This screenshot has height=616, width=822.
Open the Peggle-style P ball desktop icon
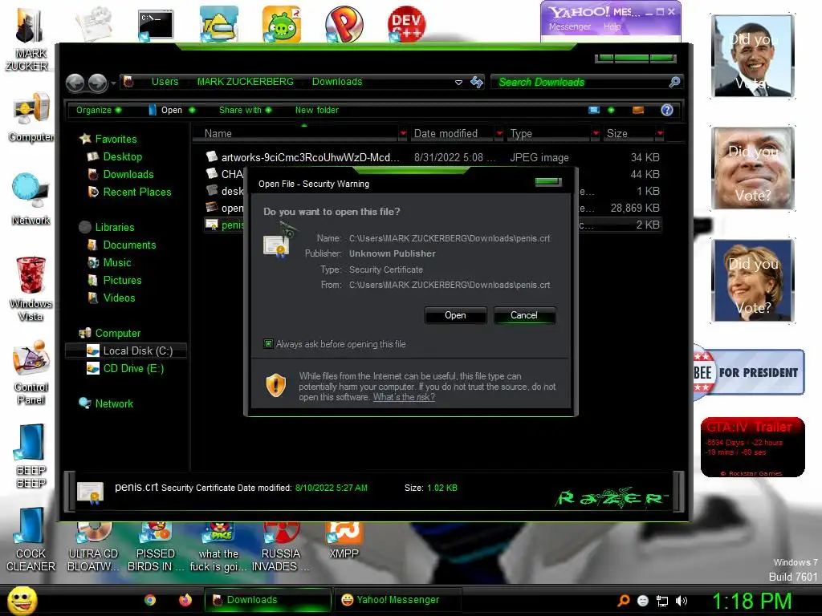tap(344, 24)
